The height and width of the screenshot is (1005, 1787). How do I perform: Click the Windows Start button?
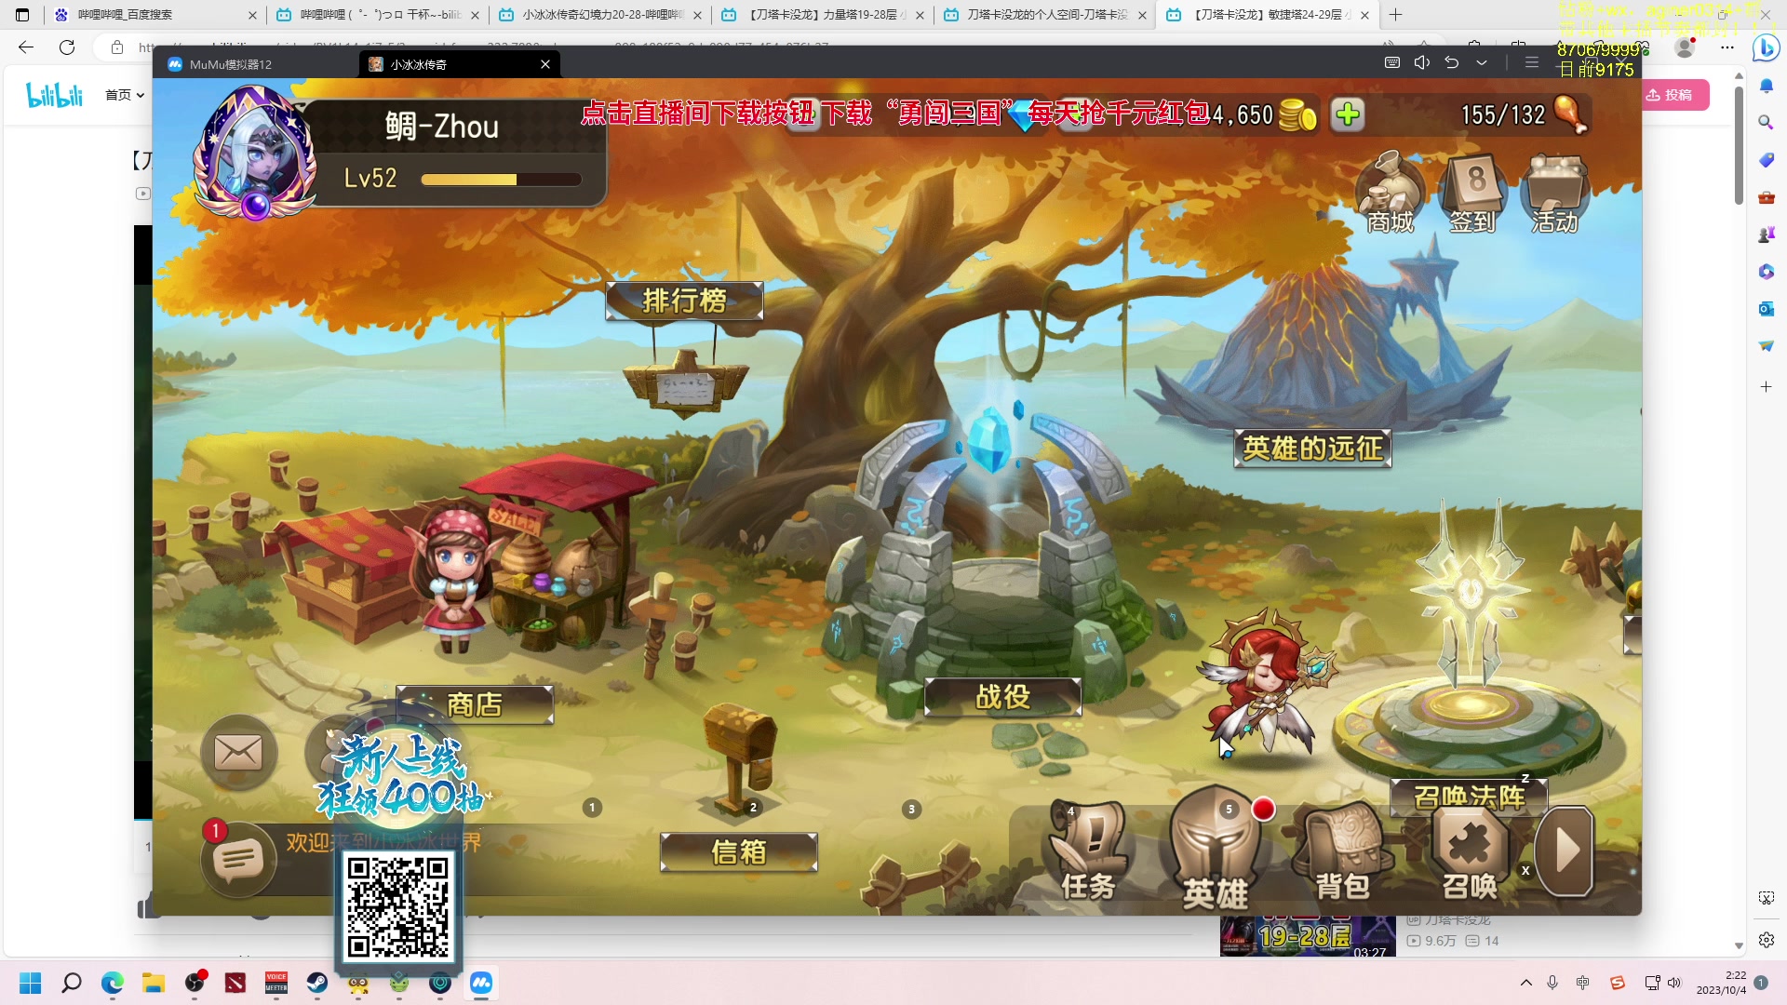pyautogui.click(x=31, y=983)
